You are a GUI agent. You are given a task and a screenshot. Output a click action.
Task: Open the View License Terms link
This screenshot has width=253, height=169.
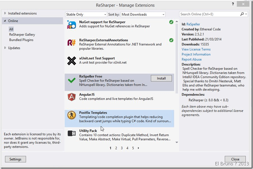click(x=196, y=50)
